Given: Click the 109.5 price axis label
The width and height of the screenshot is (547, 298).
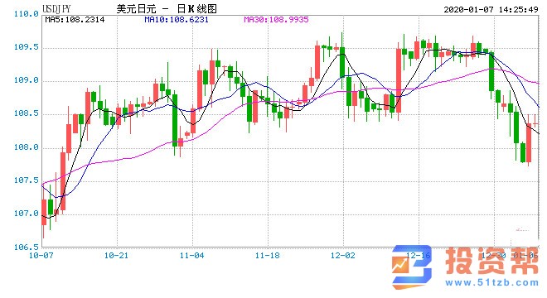Looking at the screenshot, I should [27, 47].
